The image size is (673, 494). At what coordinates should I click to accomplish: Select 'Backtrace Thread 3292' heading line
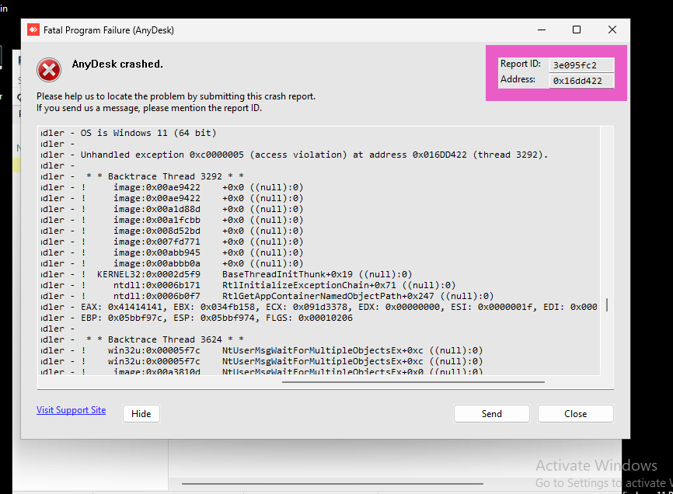point(142,176)
